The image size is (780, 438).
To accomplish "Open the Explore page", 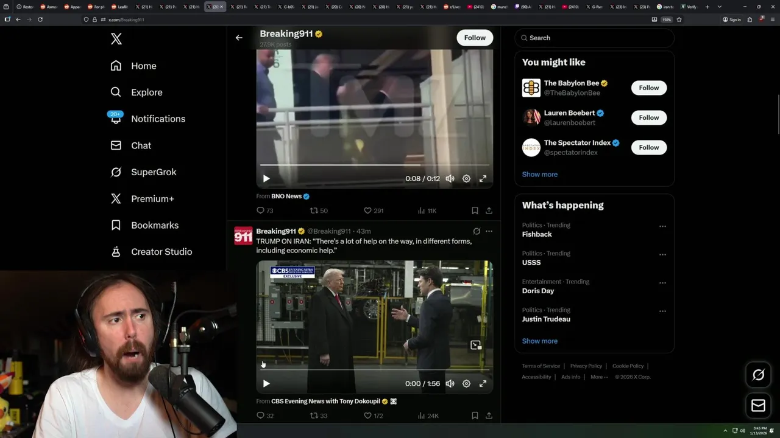I will (x=136, y=92).
